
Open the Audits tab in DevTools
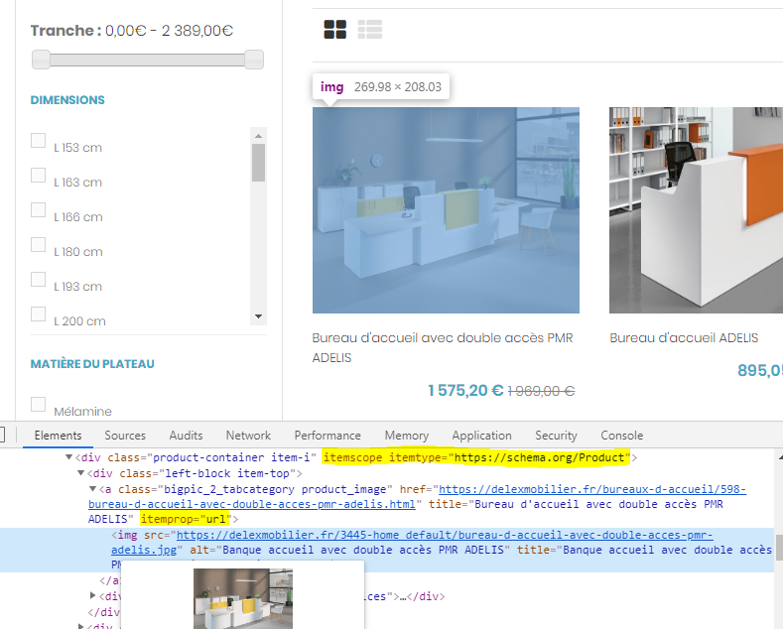point(186,436)
